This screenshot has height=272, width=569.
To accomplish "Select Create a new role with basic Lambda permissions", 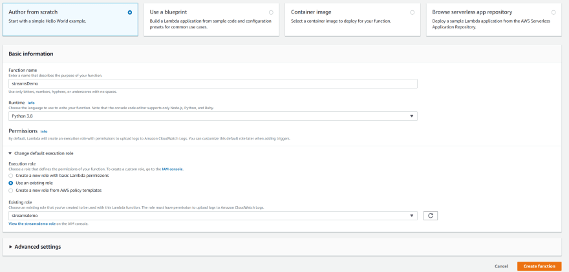I will (11, 176).
